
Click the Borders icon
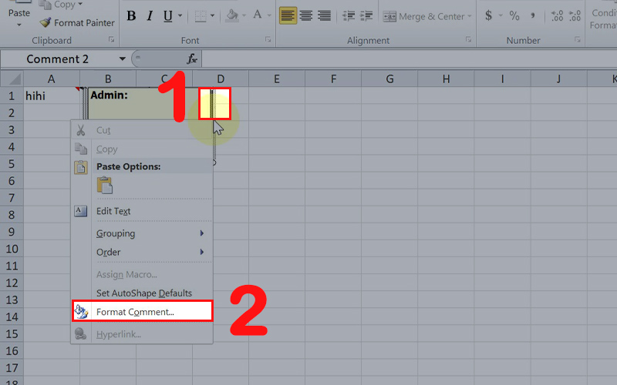point(201,16)
